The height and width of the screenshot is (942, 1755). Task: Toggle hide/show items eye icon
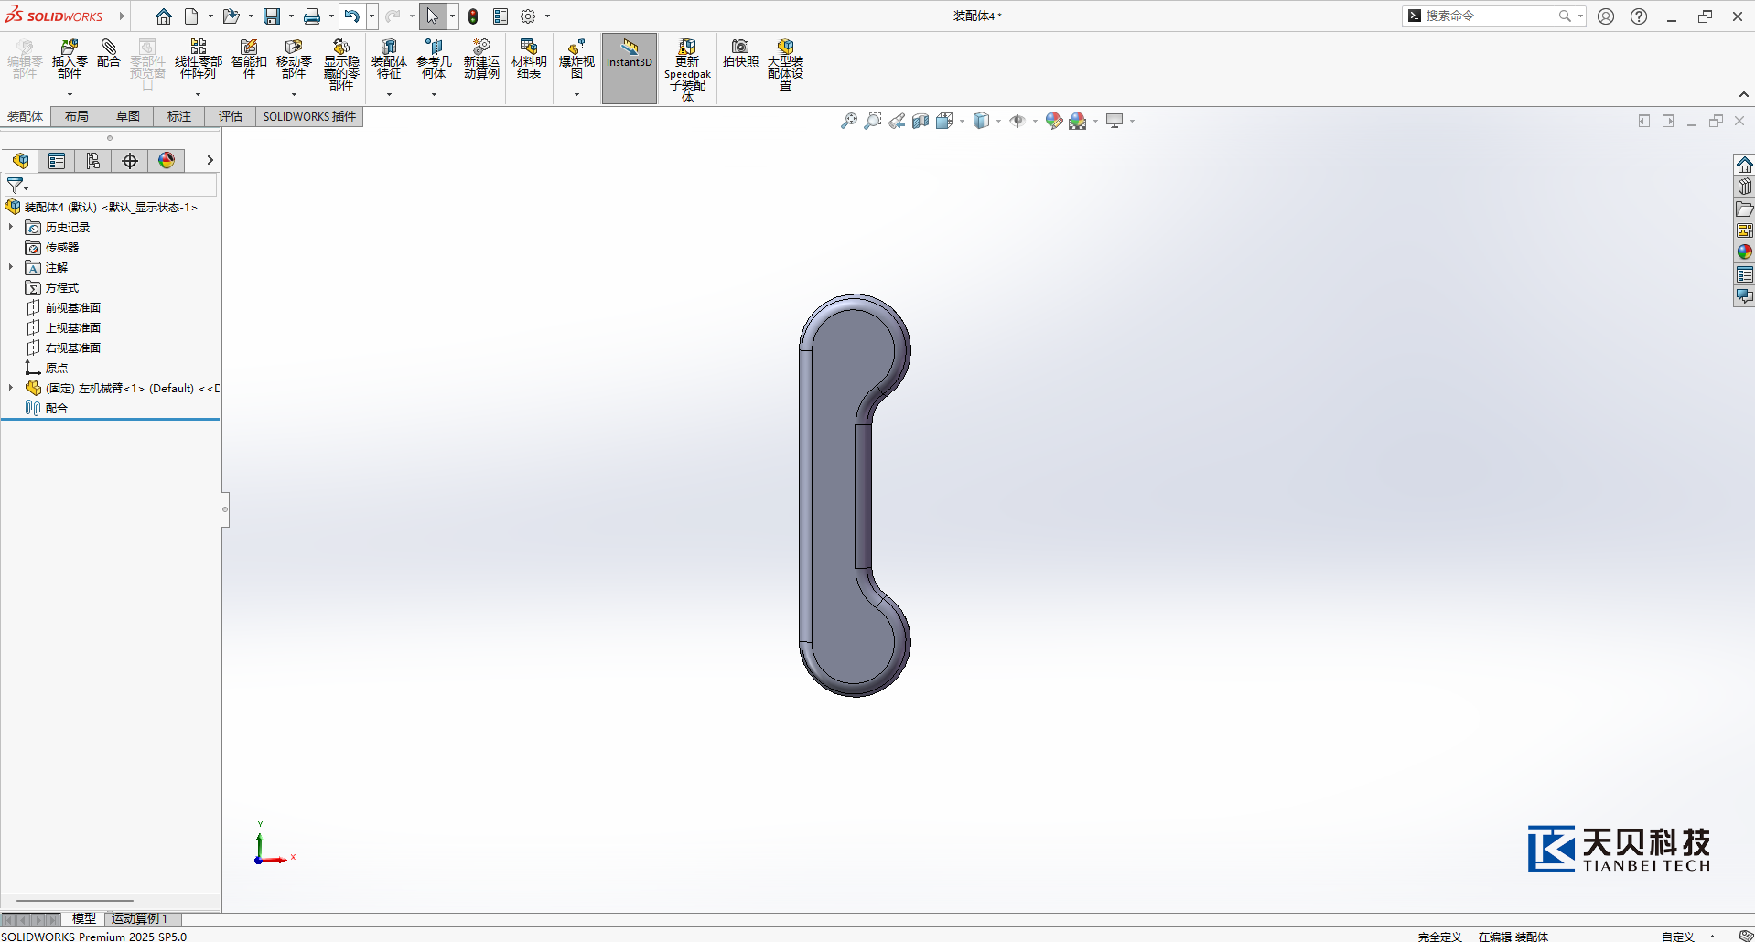coord(1017,121)
